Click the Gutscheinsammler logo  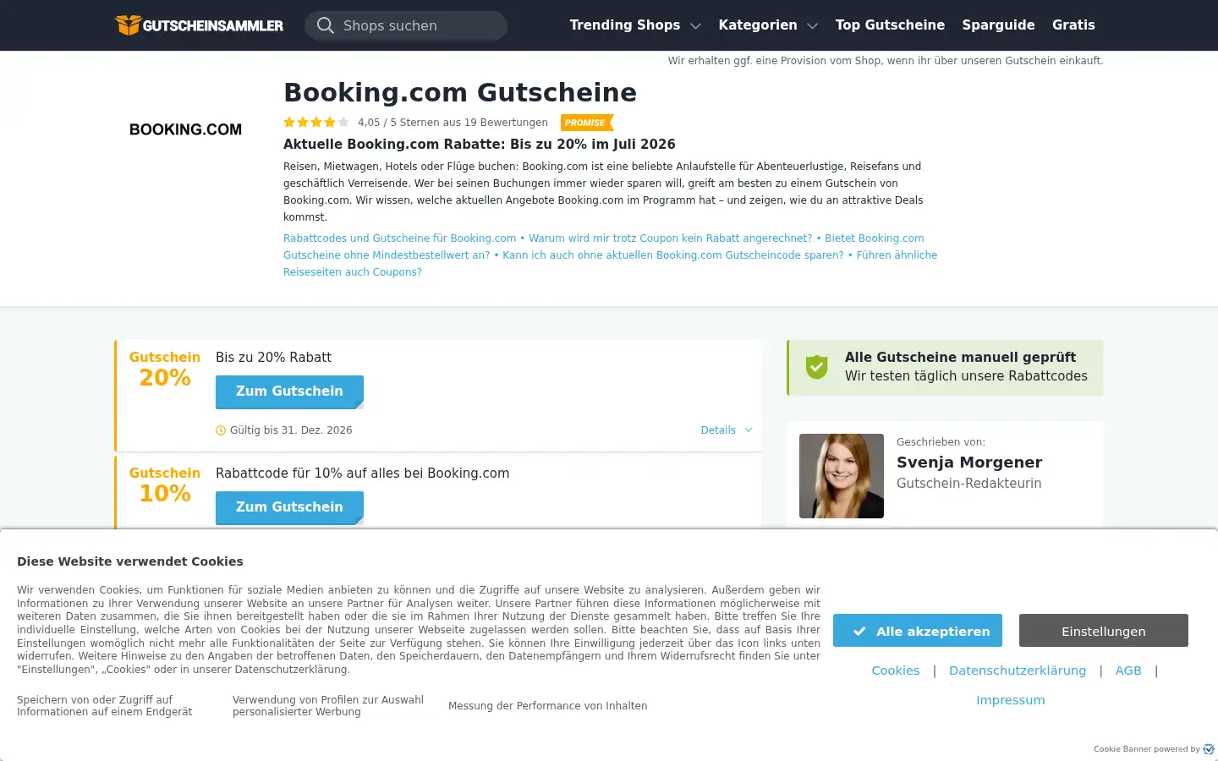(200, 25)
